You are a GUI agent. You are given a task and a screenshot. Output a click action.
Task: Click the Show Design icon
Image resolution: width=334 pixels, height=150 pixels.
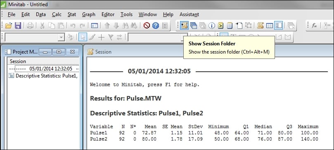click(248, 26)
